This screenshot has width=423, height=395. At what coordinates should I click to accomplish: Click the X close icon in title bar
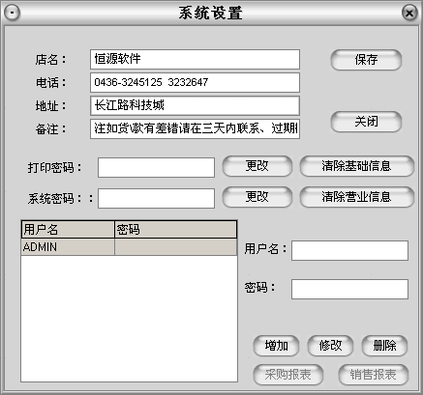[409, 13]
